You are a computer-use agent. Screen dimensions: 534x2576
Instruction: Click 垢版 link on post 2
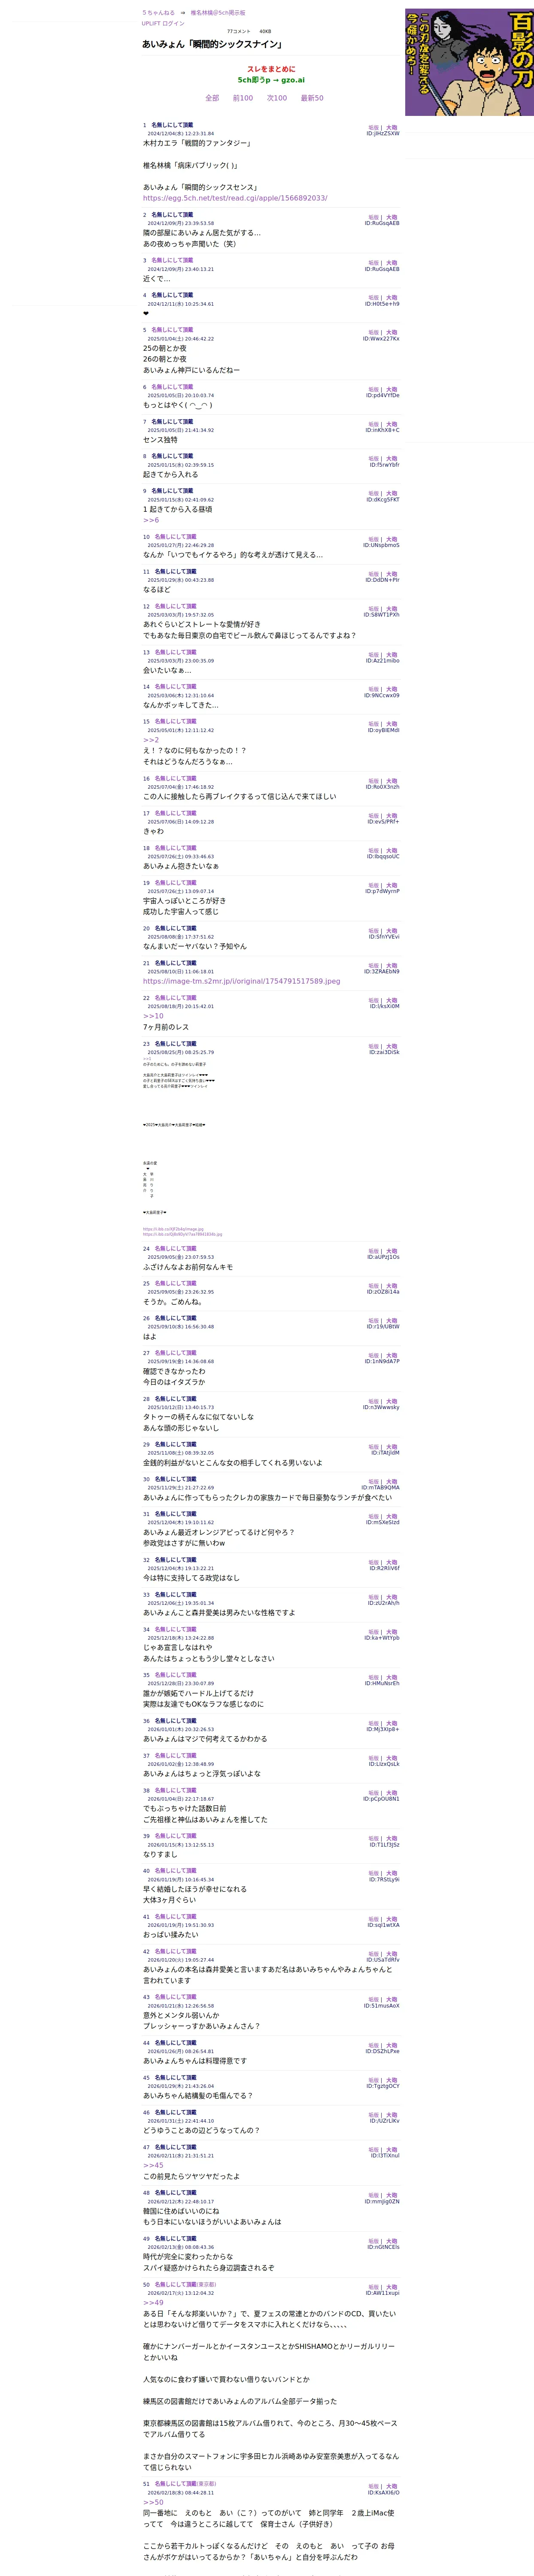[x=373, y=218]
